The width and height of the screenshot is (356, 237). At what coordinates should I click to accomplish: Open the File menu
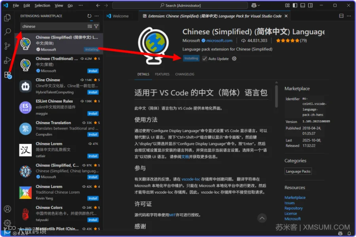pyautogui.click(x=16, y=6)
